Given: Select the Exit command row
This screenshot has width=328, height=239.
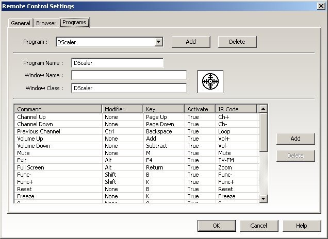Looking at the screenshot, I should coord(137,160).
